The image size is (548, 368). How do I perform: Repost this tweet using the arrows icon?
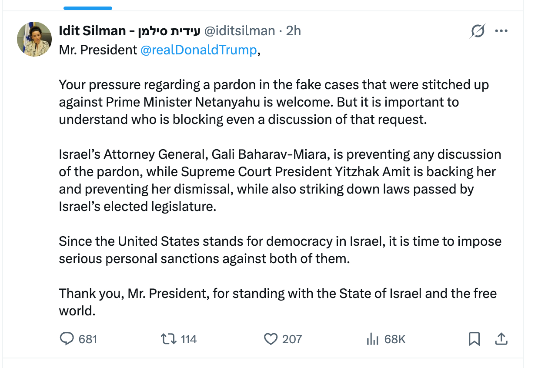pos(168,339)
